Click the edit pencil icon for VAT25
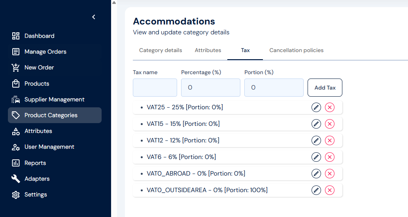408x217 pixels. [x=316, y=107]
